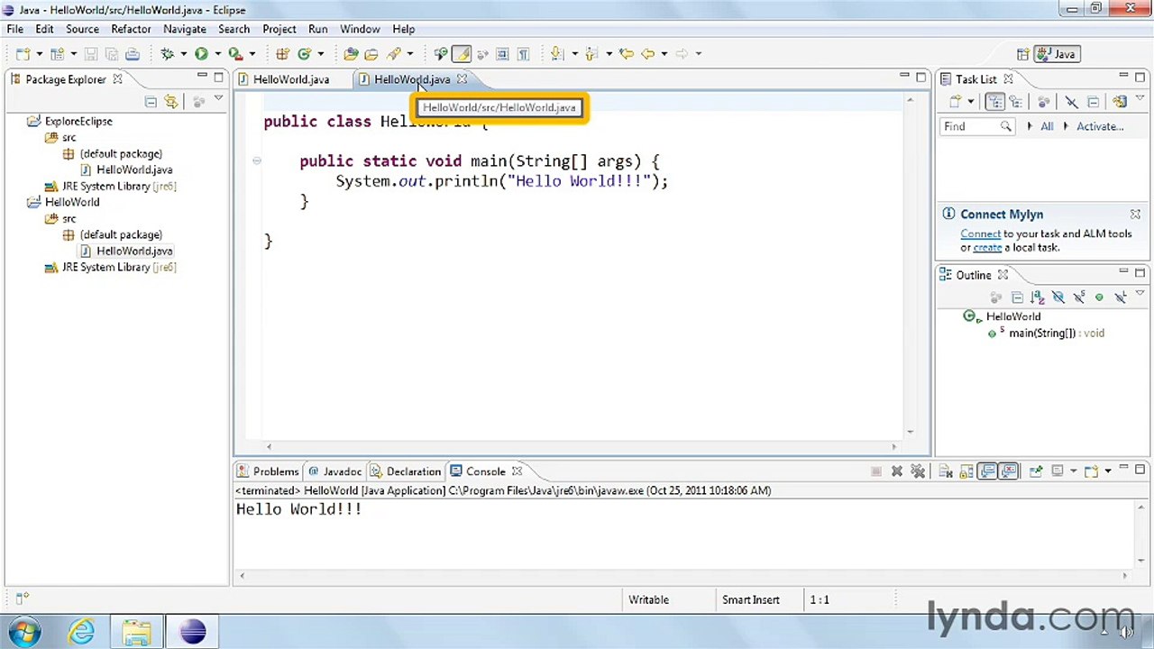Toggle Sort alphabetically in Outline
Image resolution: width=1154 pixels, height=649 pixels.
pyautogui.click(x=1038, y=297)
